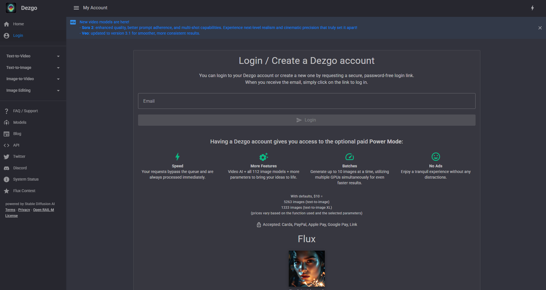Expand the Text-to-Image menu
This screenshot has height=290, width=546.
pos(33,68)
